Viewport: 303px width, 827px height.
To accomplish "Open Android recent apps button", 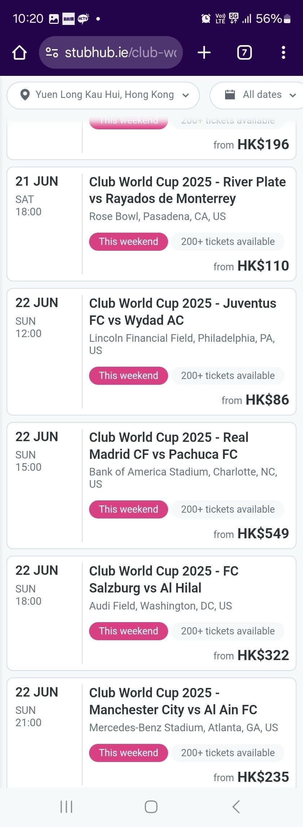I will (66, 806).
